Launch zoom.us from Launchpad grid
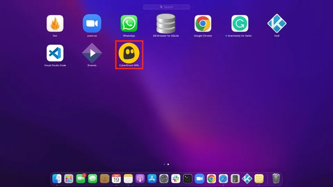The width and height of the screenshot is (333, 187). [92, 23]
